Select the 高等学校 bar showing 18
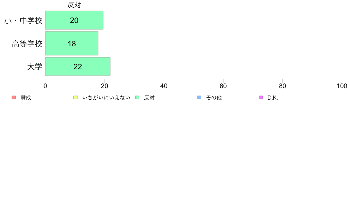 72,43
